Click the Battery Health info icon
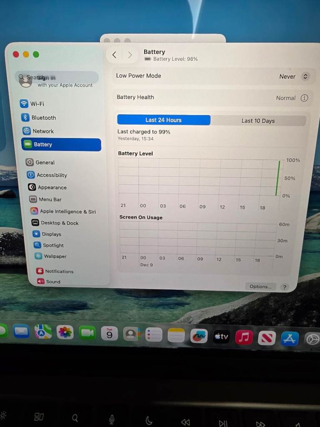Image resolution: width=320 pixels, height=427 pixels. pos(305,98)
